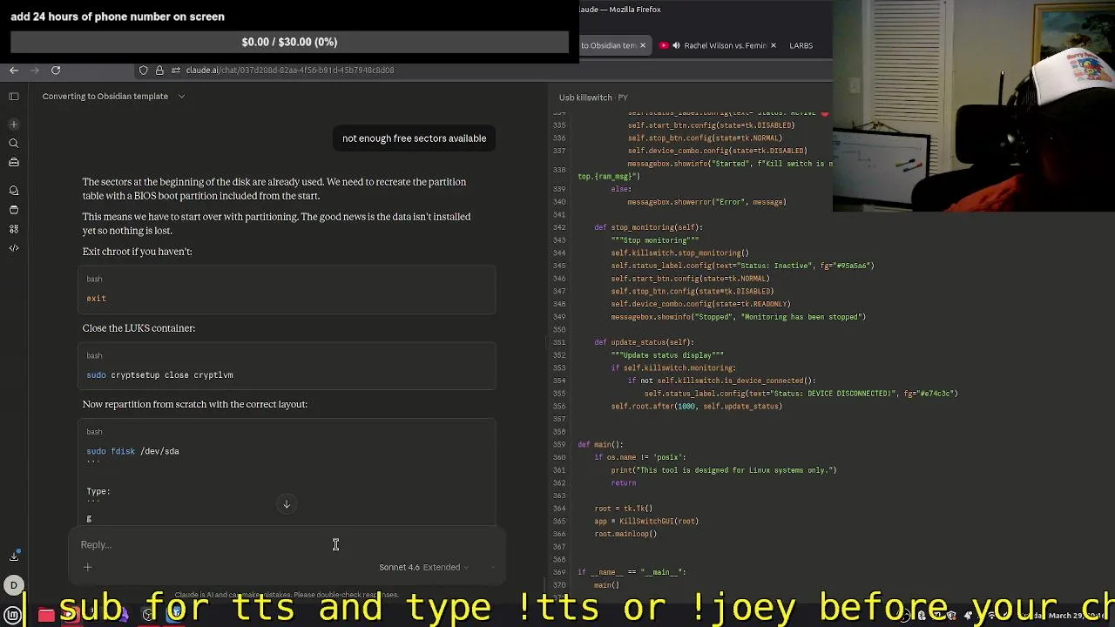Screen dimensions: 1115x627
Task: Switch to Rachel Wilson vs. Femin tab
Action: 725,45
